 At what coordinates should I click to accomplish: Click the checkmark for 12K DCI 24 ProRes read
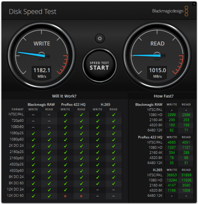81,190
